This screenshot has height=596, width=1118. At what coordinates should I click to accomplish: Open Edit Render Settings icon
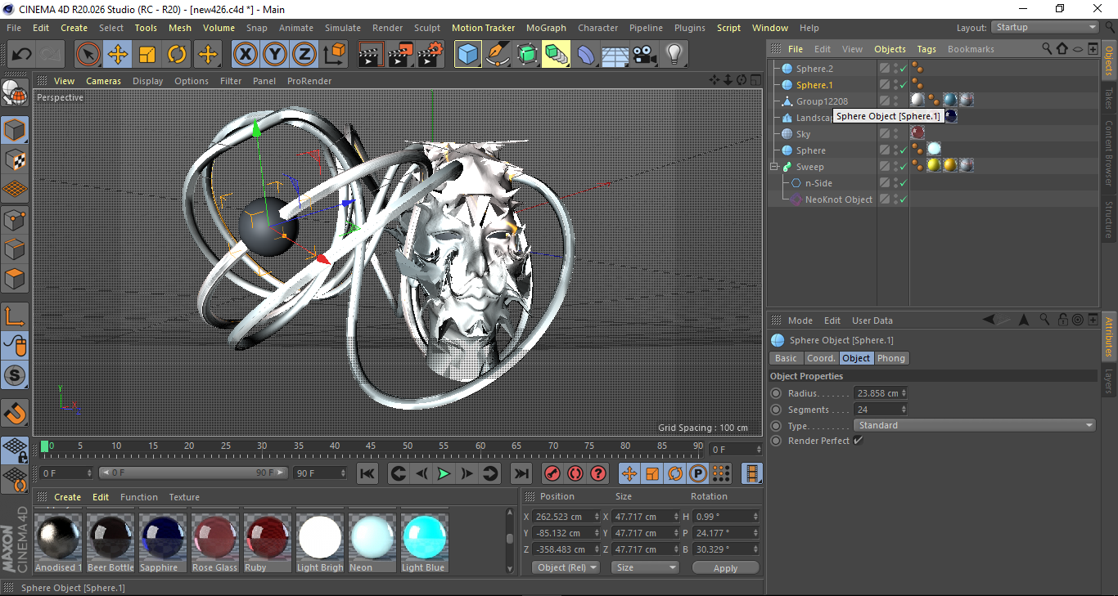(x=431, y=55)
